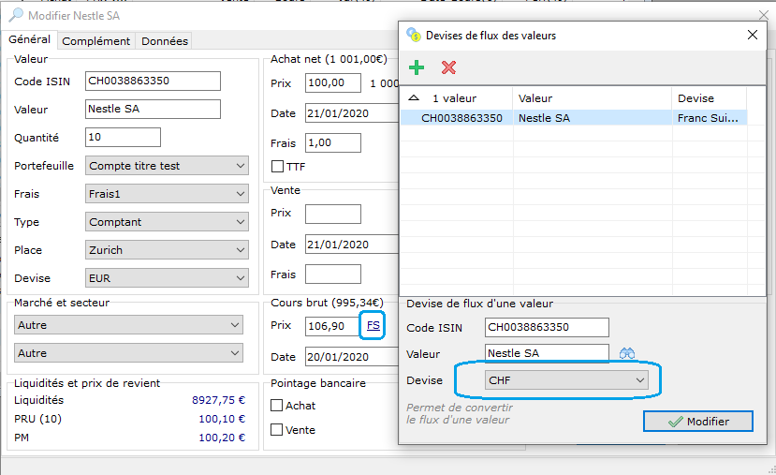Click the magnifier icon of Modifier Nestle SA window
The width and height of the screenshot is (776, 475).
coord(16,15)
